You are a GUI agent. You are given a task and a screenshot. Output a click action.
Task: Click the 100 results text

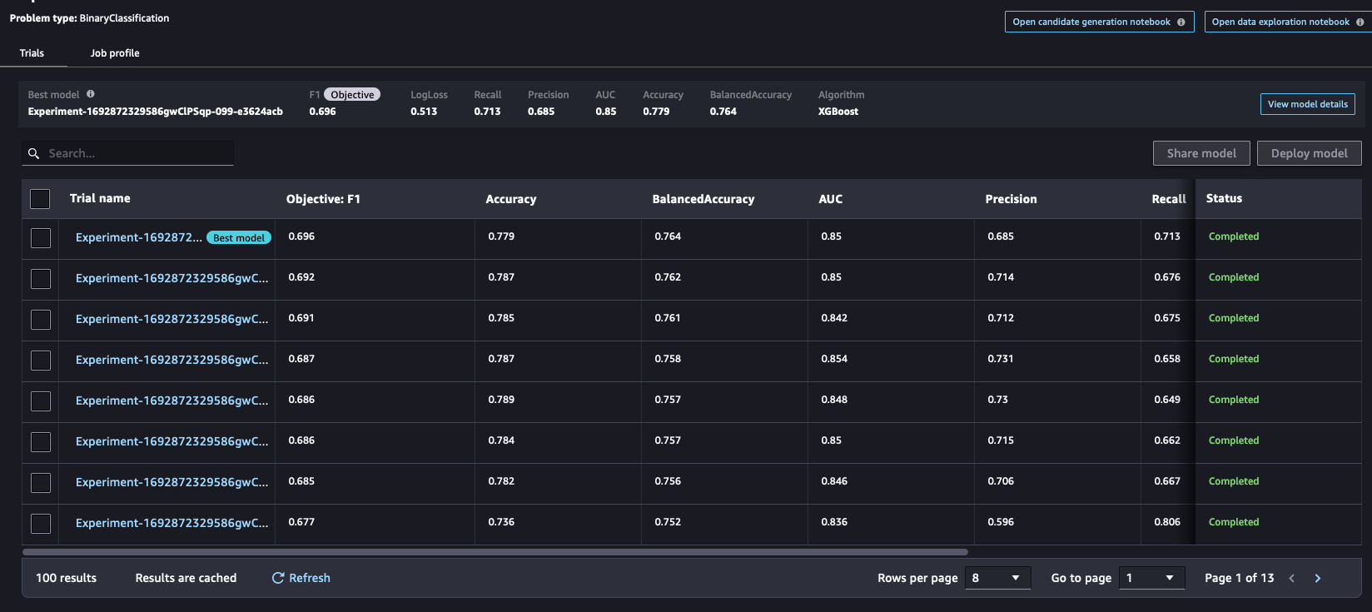click(x=66, y=578)
